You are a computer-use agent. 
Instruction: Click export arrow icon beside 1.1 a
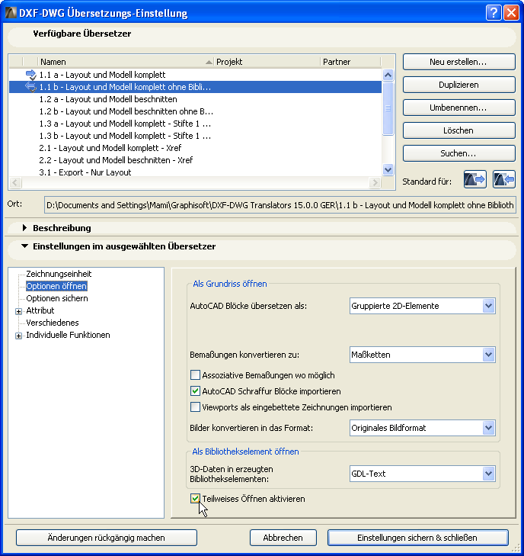pyautogui.click(x=30, y=75)
